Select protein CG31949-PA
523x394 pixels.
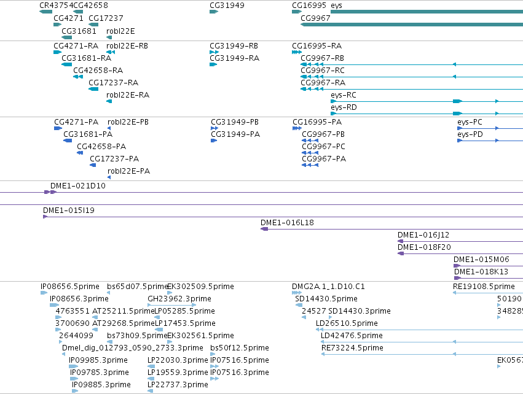coord(235,134)
